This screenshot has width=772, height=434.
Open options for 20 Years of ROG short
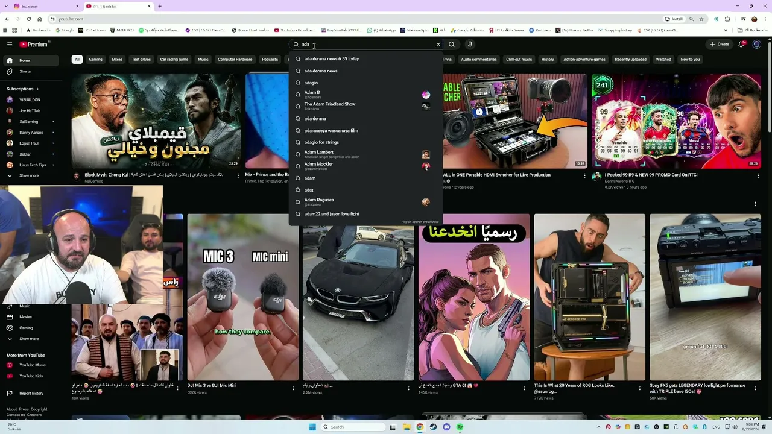coord(640,388)
